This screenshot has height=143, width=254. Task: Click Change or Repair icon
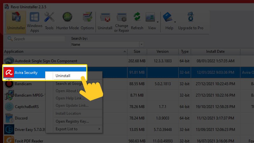click(122, 22)
